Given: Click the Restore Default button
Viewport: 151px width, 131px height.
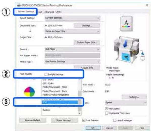Looking at the screenshot, I should (33, 120).
